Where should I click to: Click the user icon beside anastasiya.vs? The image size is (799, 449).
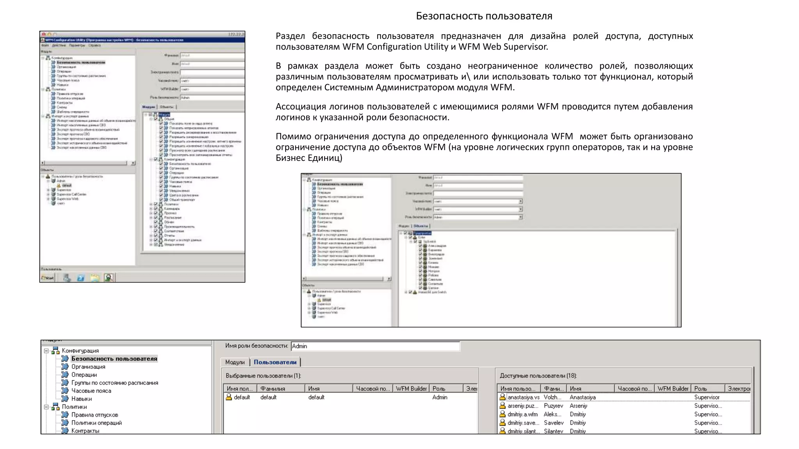point(502,397)
